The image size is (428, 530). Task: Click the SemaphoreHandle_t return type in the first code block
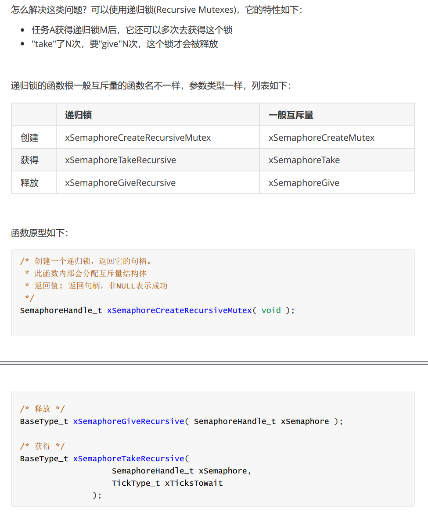point(61,310)
